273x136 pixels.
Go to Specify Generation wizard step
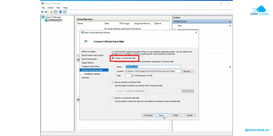tap(90, 59)
